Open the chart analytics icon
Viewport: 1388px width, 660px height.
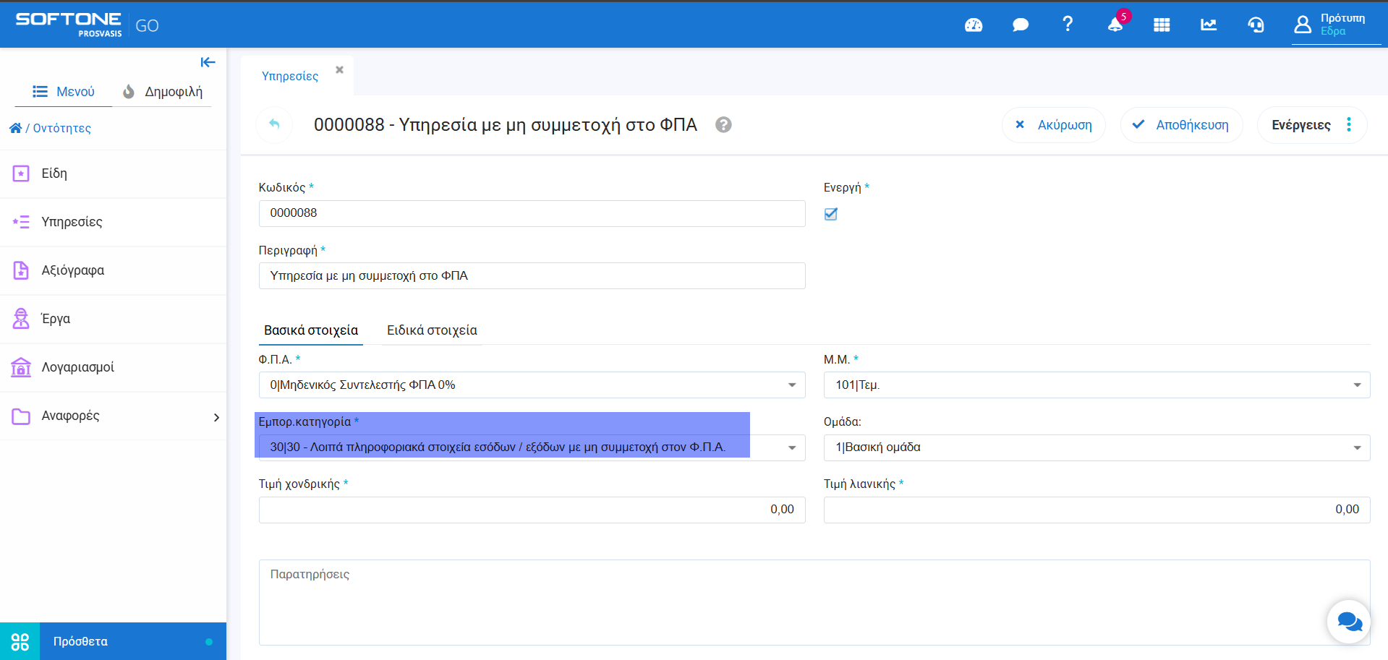click(1209, 25)
